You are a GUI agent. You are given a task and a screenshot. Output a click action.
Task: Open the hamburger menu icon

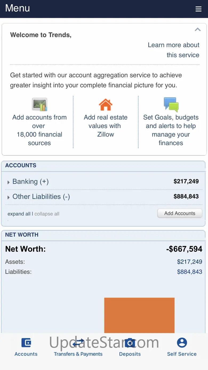point(198,9)
